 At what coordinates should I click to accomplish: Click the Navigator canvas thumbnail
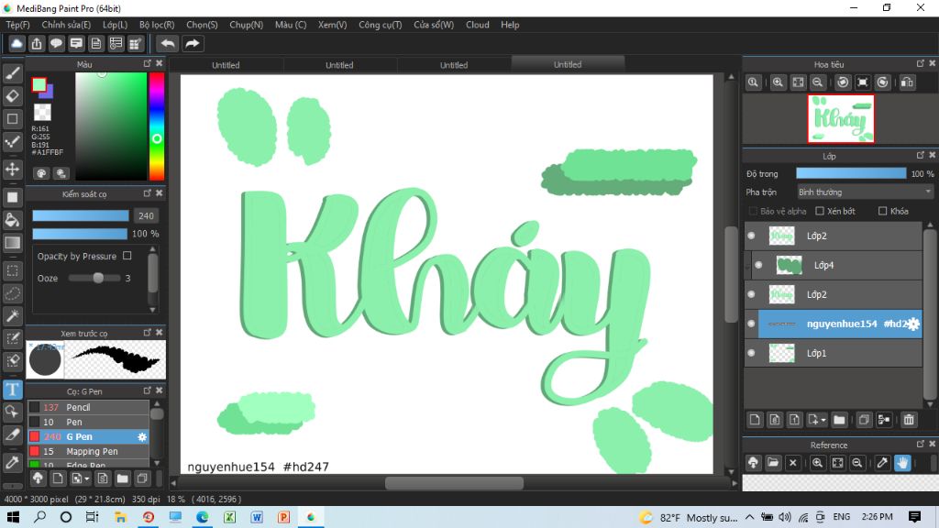point(841,118)
